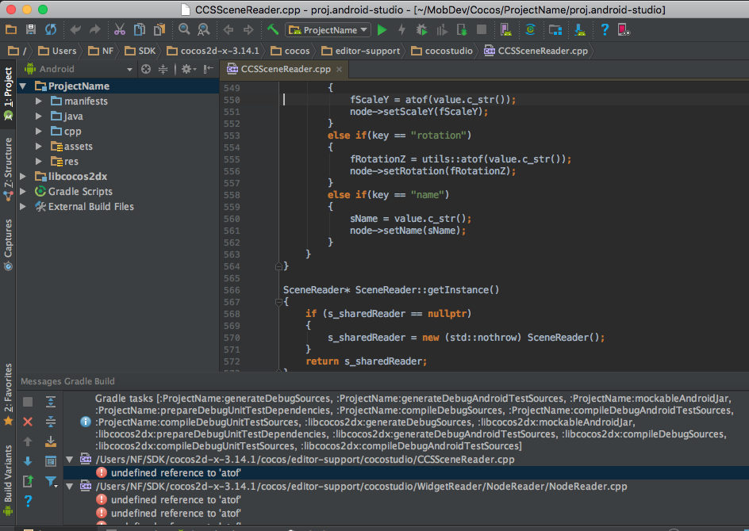Click the green Run app button
The image size is (749, 531).
tap(382, 30)
